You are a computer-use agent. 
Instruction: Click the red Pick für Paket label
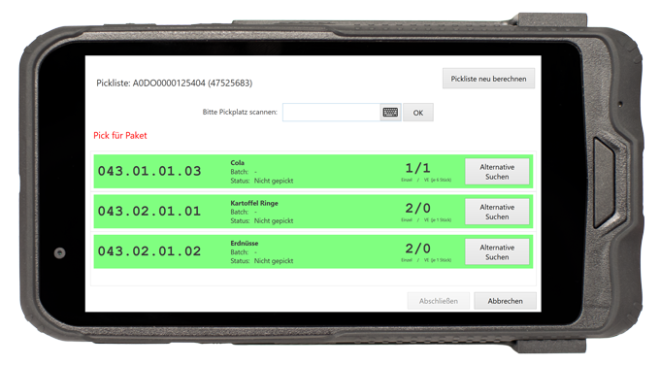click(120, 135)
